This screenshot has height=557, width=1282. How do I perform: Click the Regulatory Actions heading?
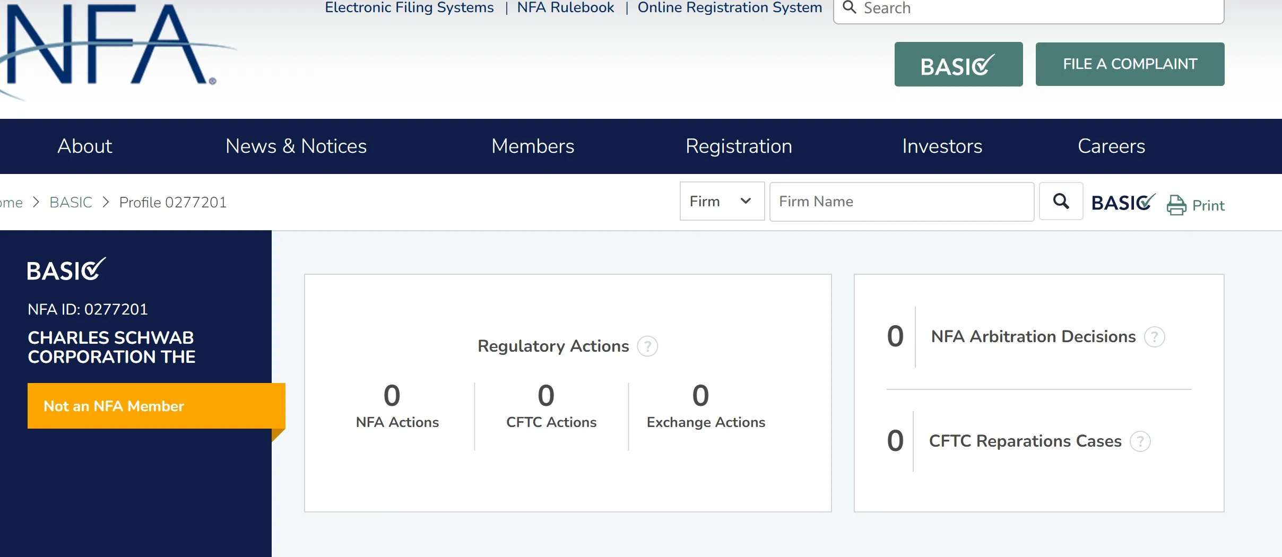click(x=553, y=346)
